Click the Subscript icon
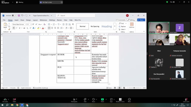Viewport: 191px width, 107px height. 27,28
